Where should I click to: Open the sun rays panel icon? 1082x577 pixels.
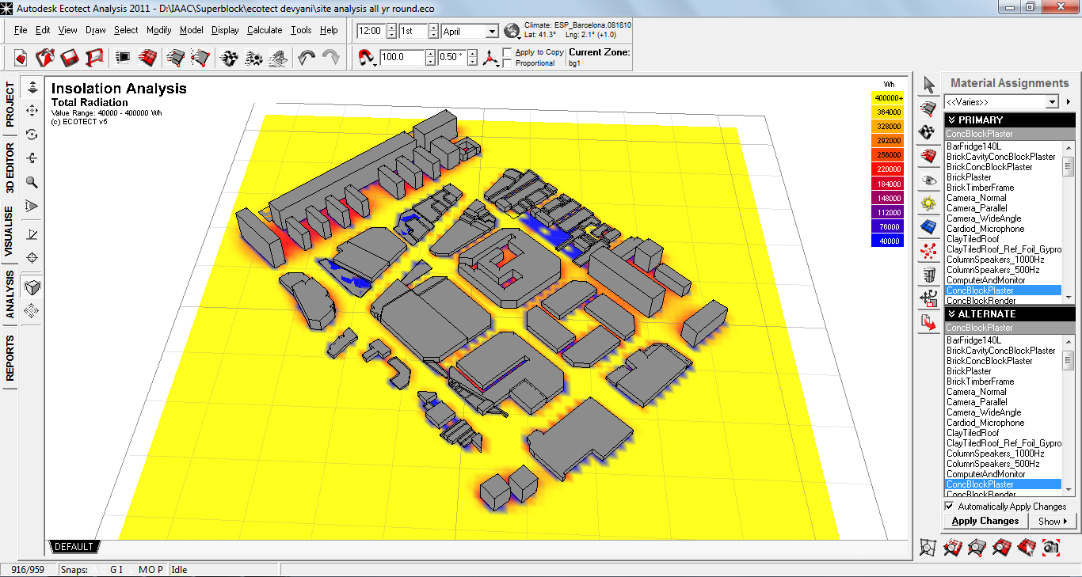click(929, 204)
